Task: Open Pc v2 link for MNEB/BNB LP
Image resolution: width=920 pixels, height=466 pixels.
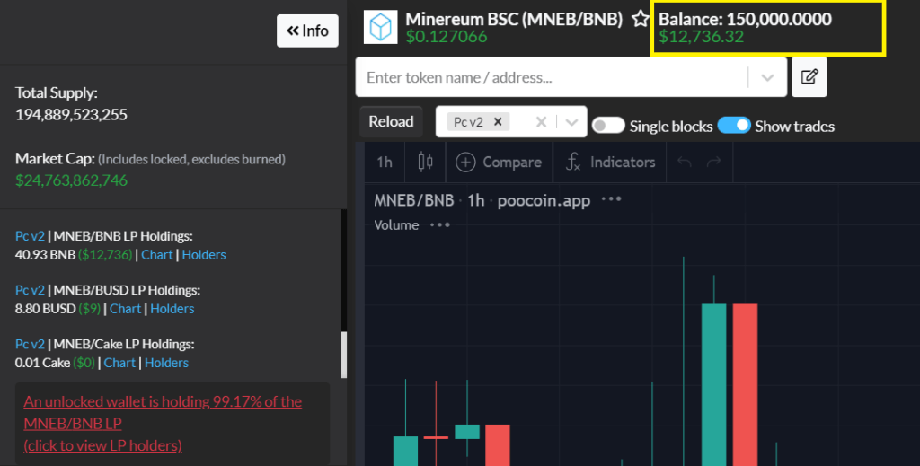Action: (30, 236)
